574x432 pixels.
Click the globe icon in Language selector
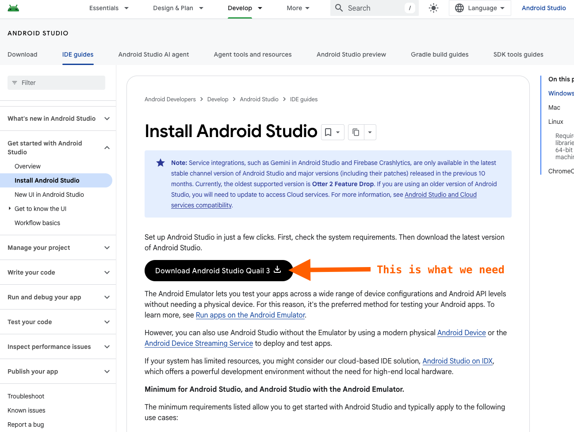point(459,8)
